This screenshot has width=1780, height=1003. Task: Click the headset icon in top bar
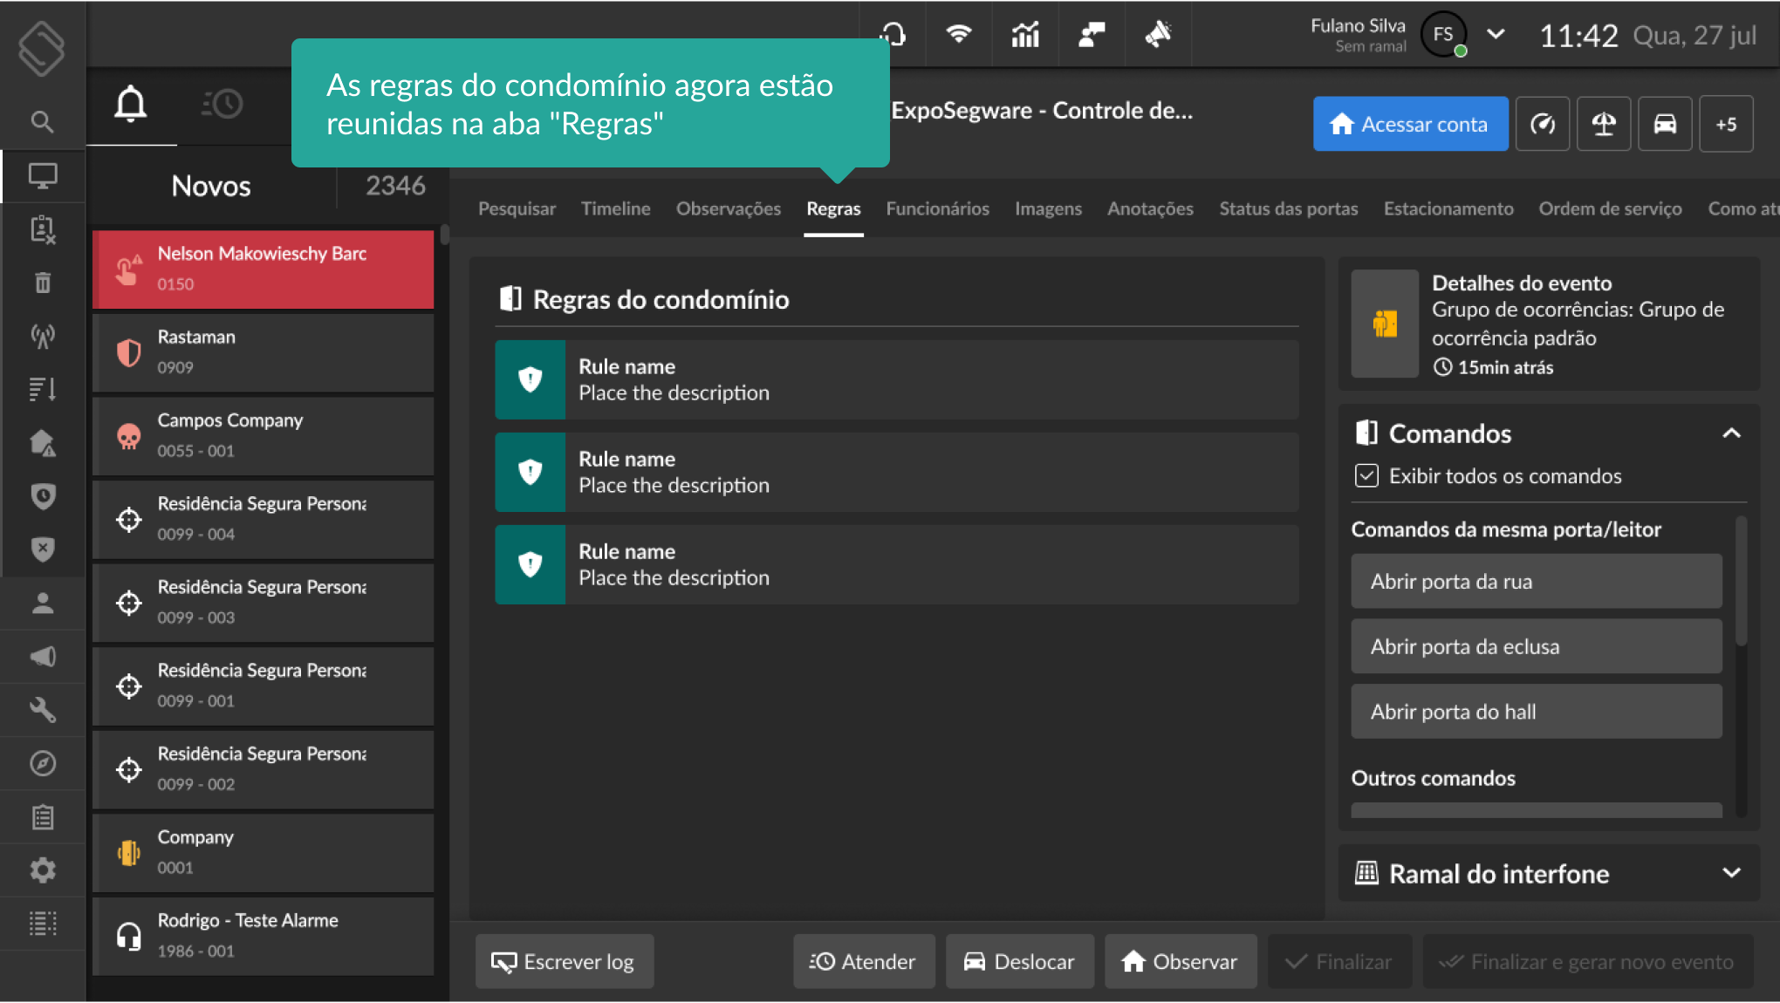(893, 34)
